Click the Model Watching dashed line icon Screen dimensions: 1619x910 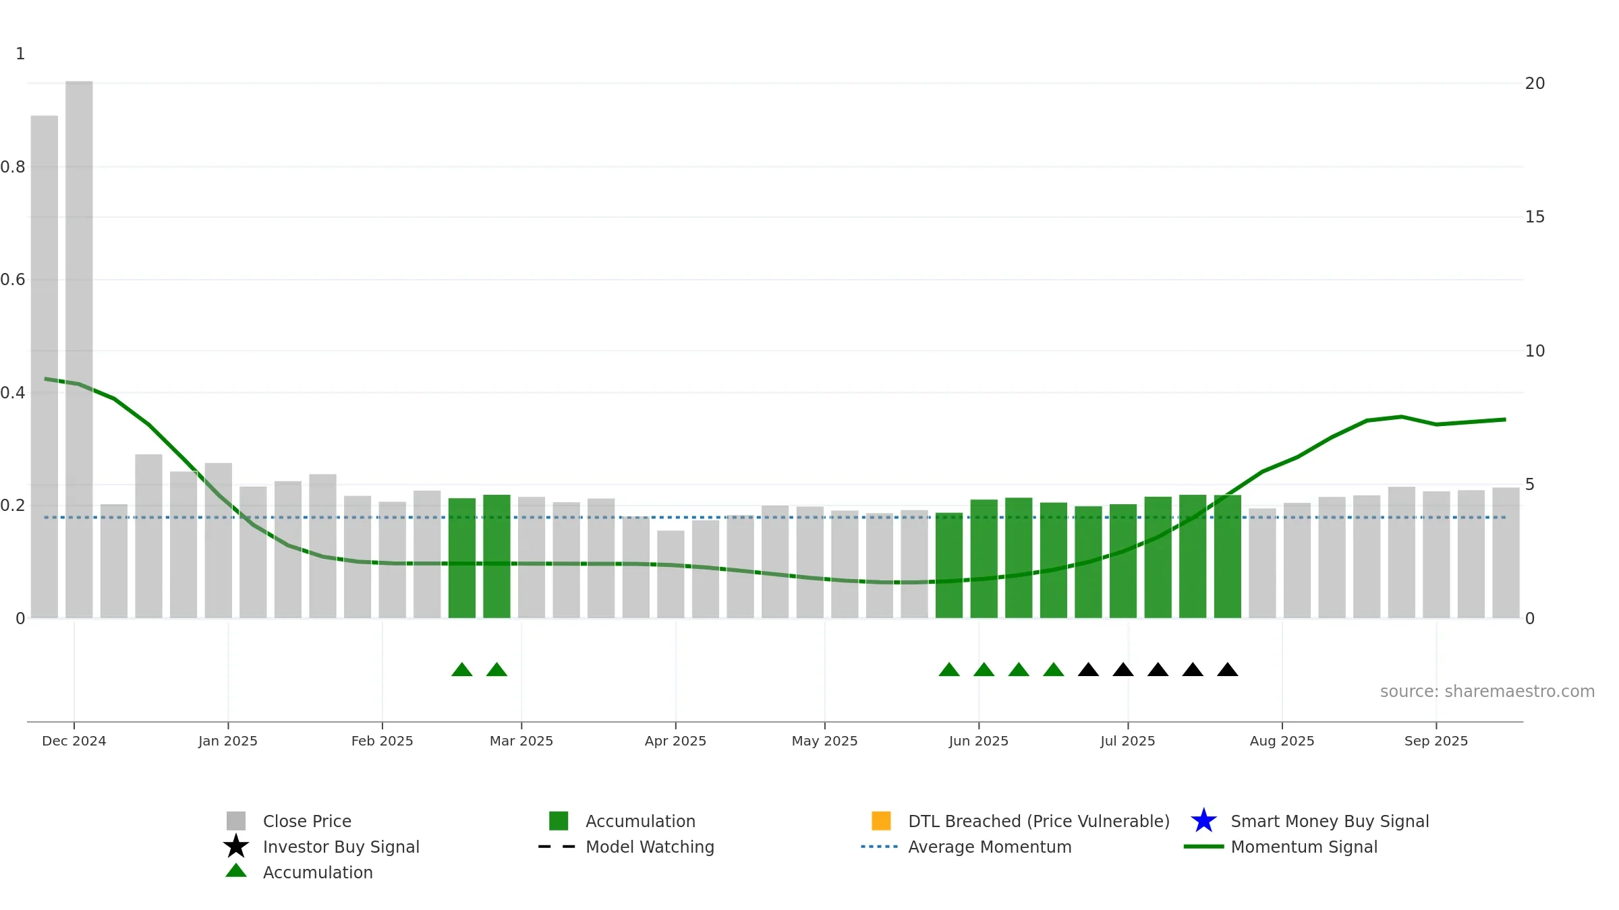click(557, 847)
